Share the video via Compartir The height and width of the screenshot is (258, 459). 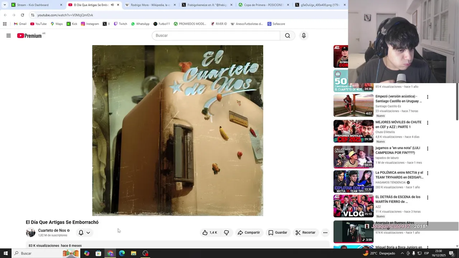[x=249, y=233]
